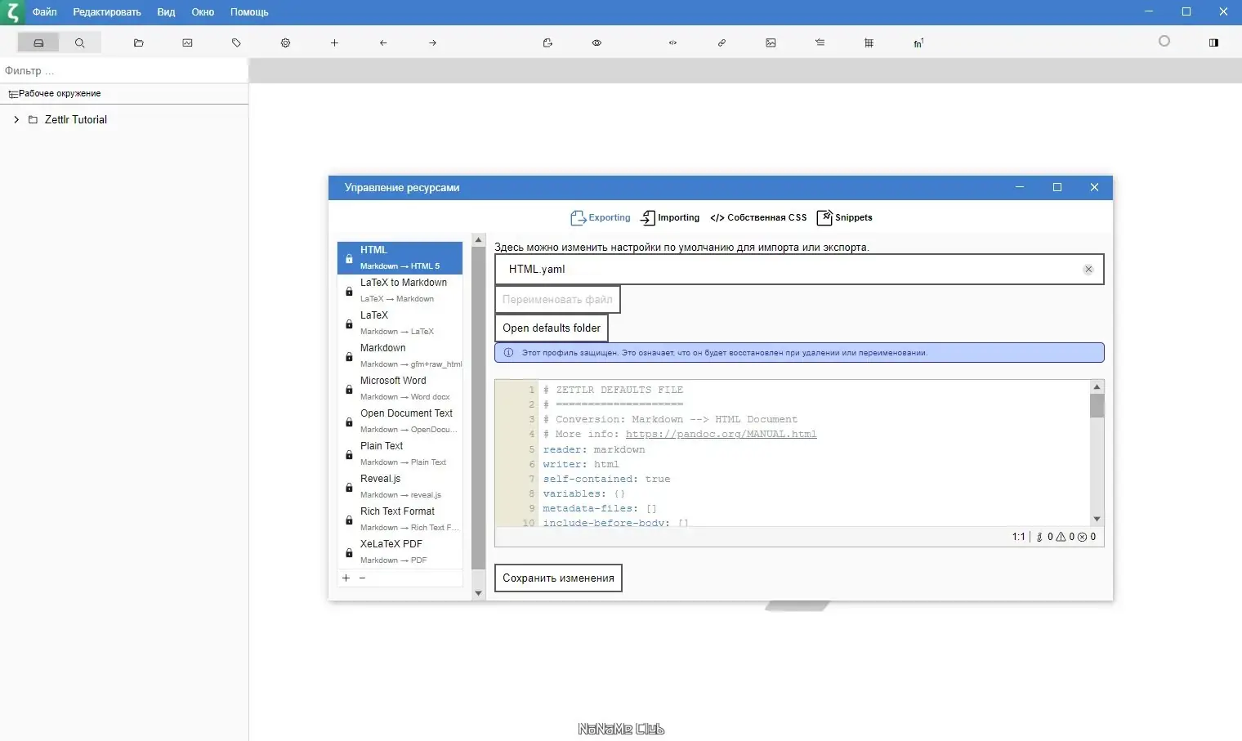Click the code editor scrollbar thumb
This screenshot has width=1242, height=741.
coord(1097,405)
